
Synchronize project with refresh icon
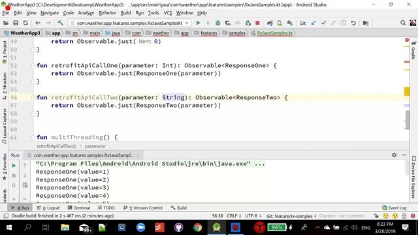pos(25,23)
